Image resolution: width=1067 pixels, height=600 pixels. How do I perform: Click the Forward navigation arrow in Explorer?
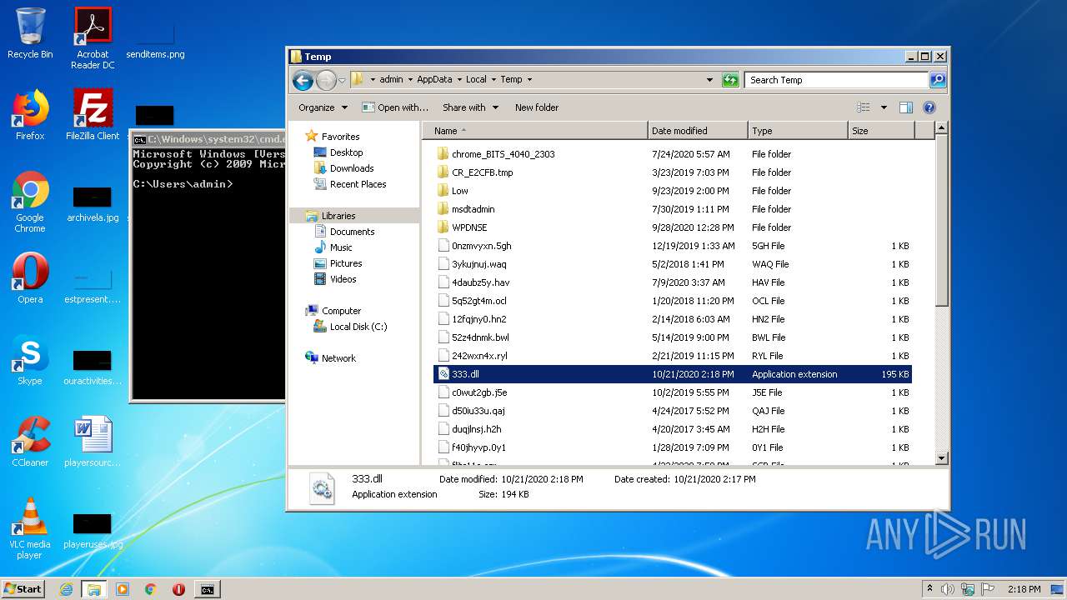[326, 80]
